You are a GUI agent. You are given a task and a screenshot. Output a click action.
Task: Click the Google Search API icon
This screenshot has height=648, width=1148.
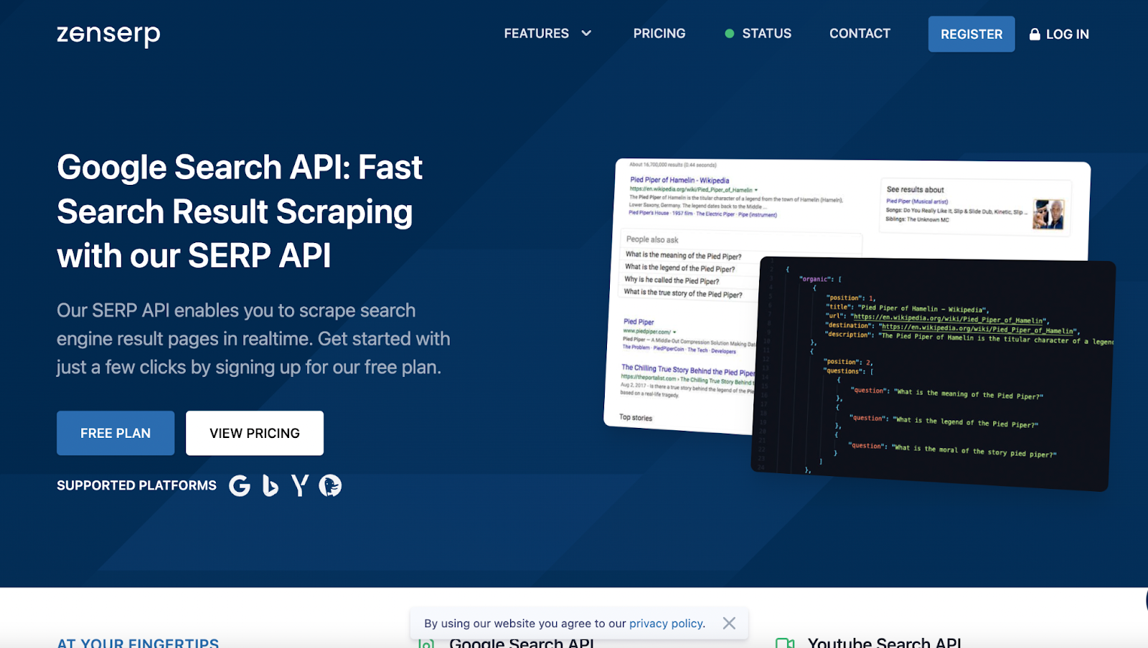[x=426, y=643]
